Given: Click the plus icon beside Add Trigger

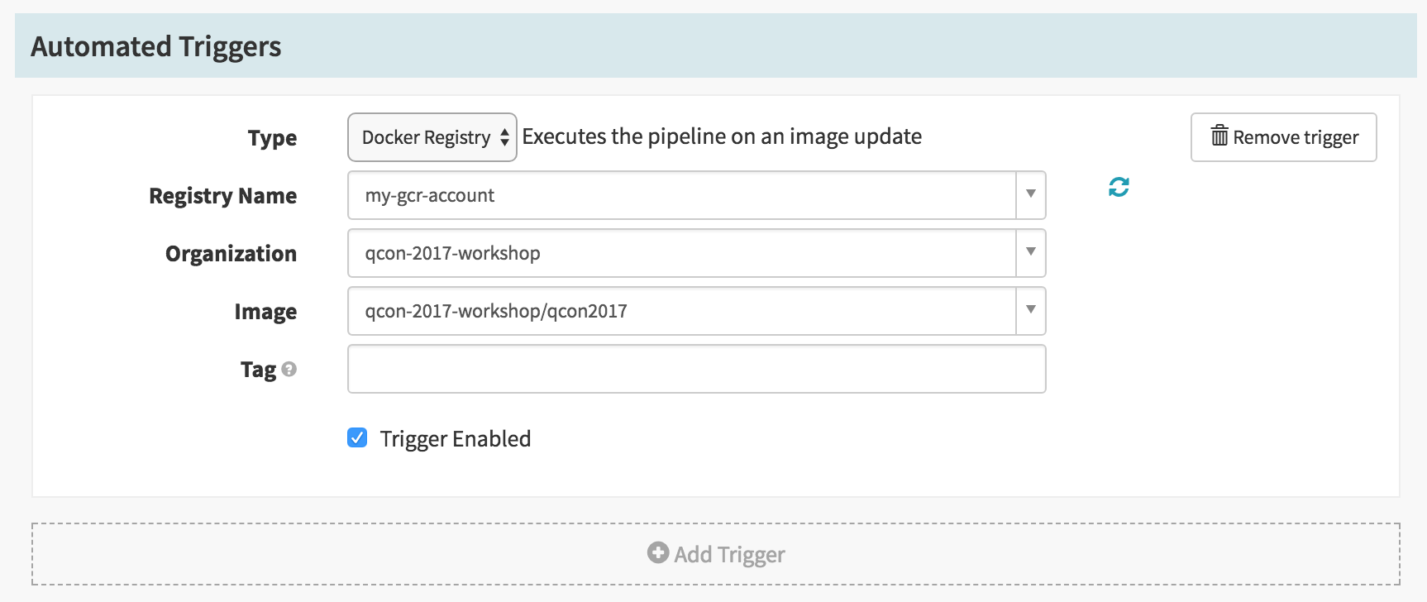Looking at the screenshot, I should [658, 553].
